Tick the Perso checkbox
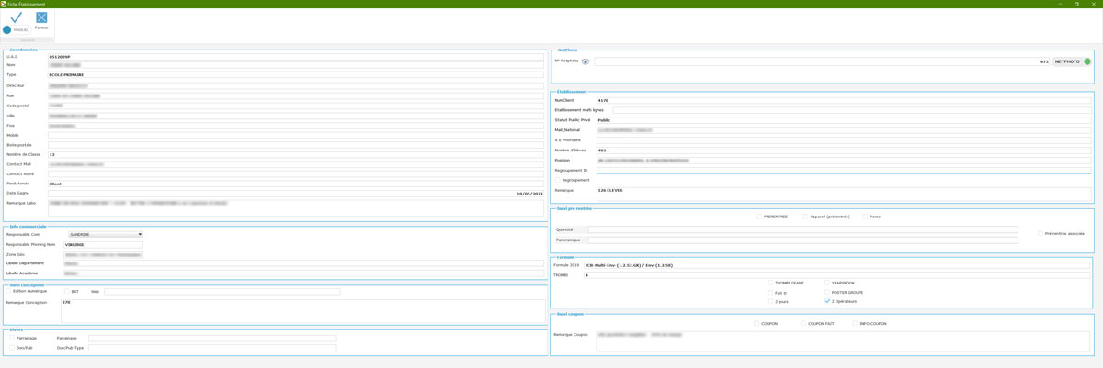This screenshot has height=368, width=1103. coord(865,217)
